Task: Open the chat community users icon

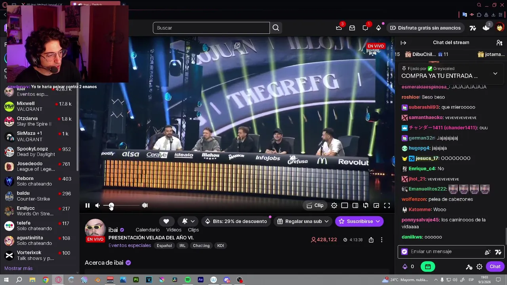Action: [x=499, y=43]
